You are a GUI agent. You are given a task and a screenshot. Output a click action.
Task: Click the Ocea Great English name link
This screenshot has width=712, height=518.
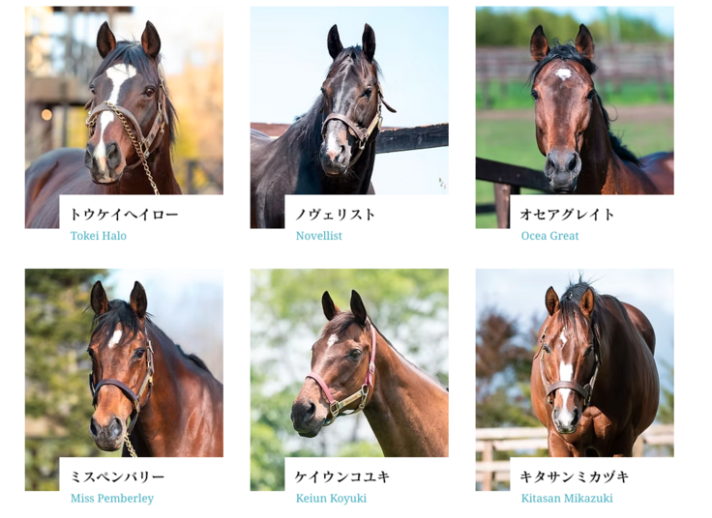(549, 236)
